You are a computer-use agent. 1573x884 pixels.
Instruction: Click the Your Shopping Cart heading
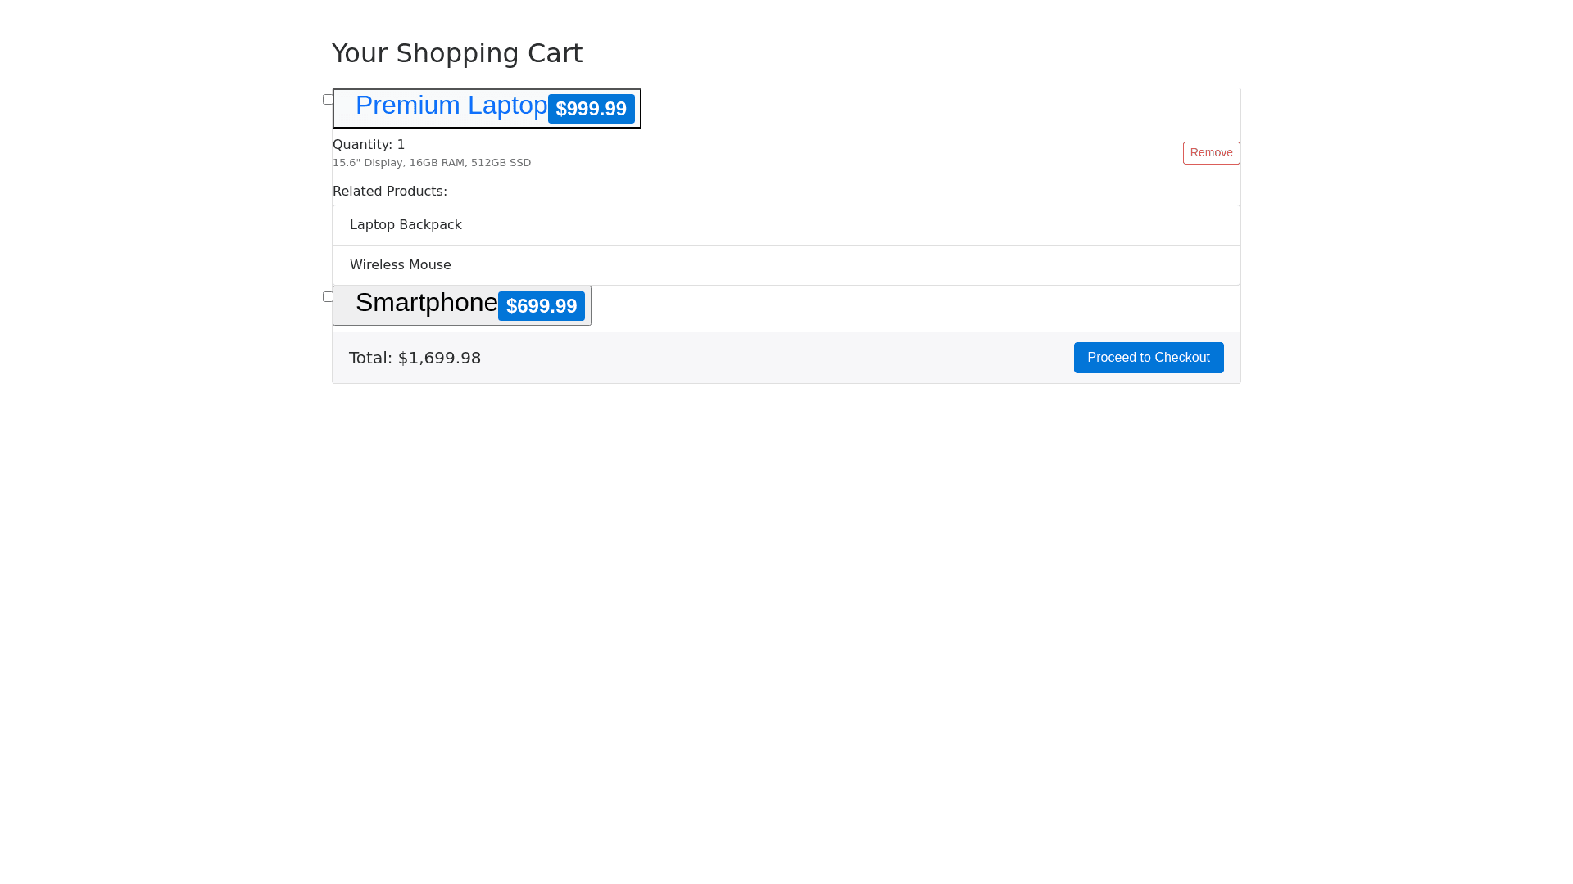tap(457, 53)
